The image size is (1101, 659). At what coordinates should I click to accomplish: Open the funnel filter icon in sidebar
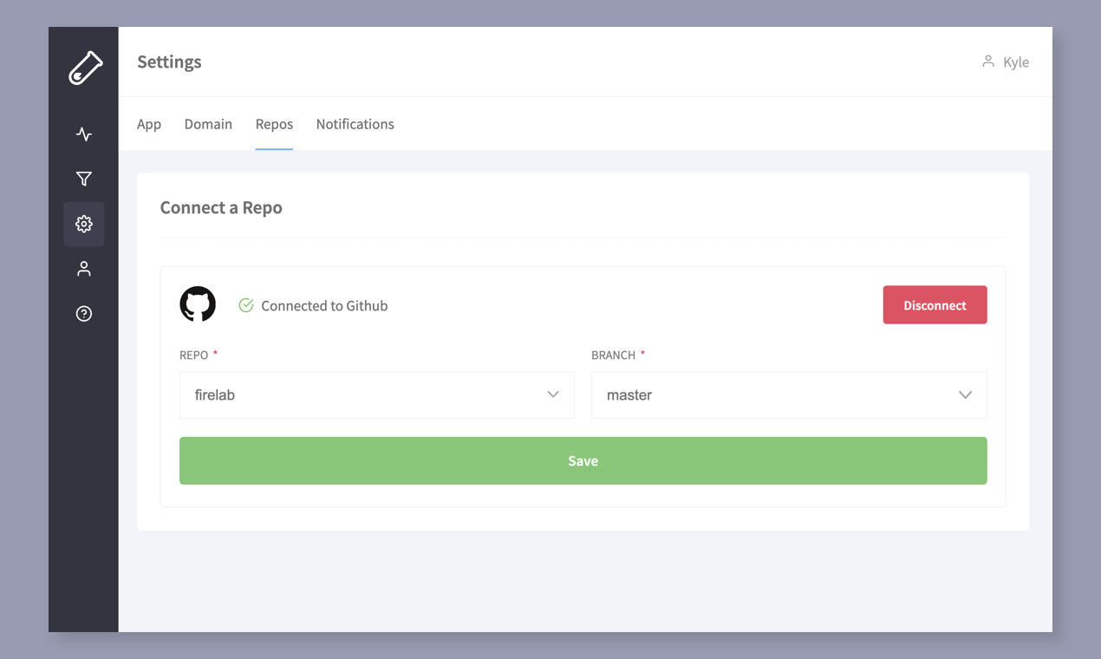pyautogui.click(x=84, y=179)
